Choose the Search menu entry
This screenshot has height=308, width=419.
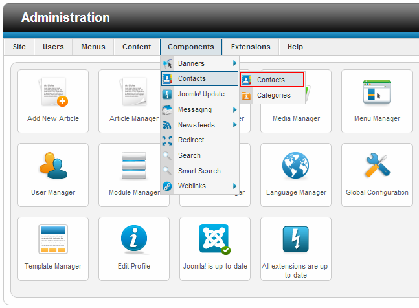pyautogui.click(x=199, y=155)
